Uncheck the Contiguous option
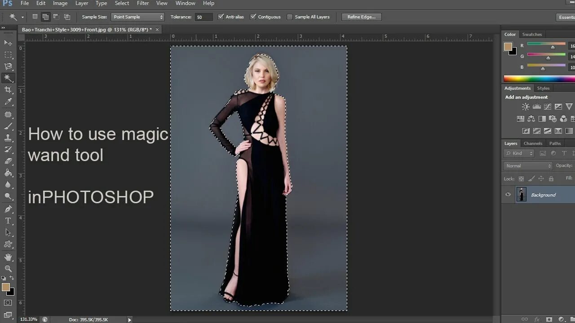Viewport: 575px width, 323px height. (254, 17)
